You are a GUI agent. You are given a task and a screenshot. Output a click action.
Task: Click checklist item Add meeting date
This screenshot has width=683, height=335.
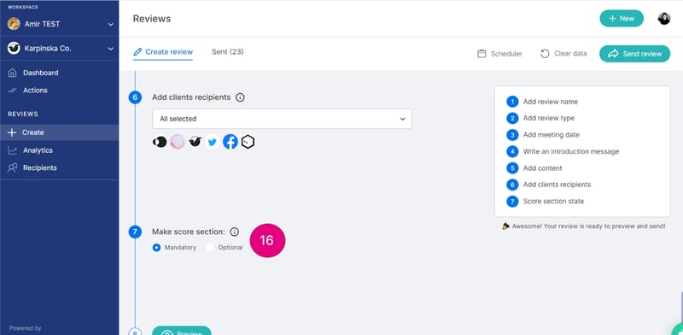point(551,135)
